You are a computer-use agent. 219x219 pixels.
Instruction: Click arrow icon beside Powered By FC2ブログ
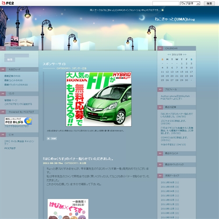tap(3, 112)
